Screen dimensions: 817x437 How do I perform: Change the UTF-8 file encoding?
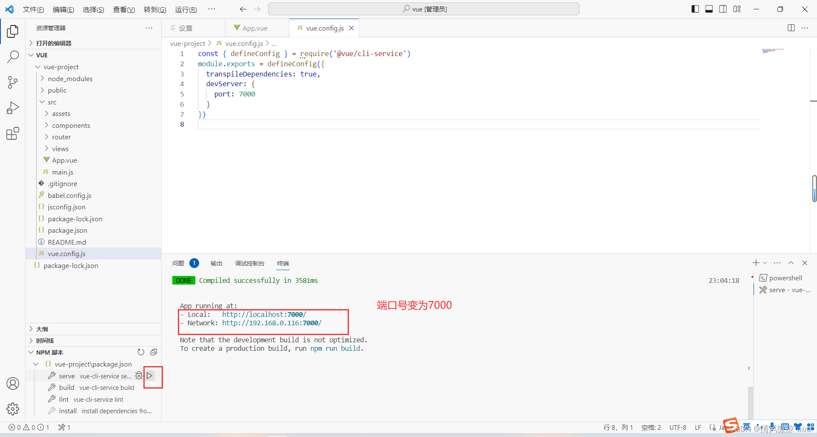coord(677,427)
